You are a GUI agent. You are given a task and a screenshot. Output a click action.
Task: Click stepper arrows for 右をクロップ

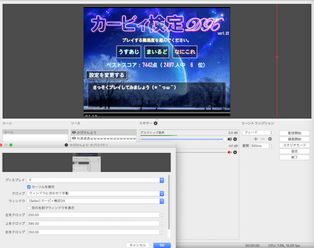[x=162, y=232]
